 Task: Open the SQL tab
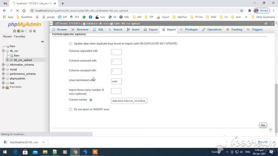coord(98,29)
